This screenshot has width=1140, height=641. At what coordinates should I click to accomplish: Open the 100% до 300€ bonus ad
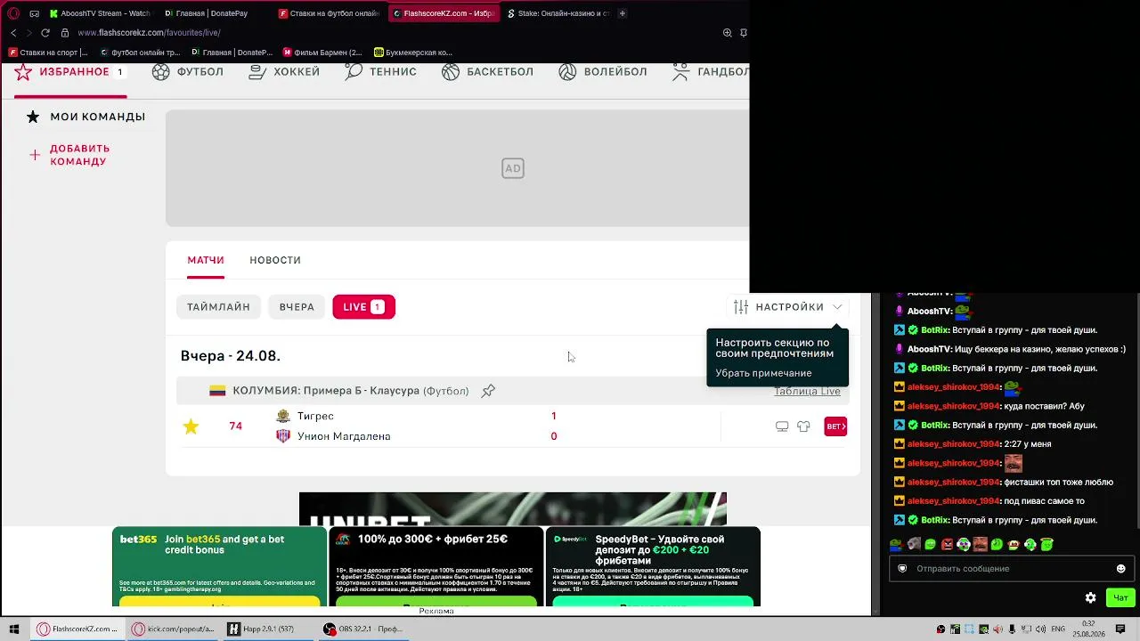(436, 566)
